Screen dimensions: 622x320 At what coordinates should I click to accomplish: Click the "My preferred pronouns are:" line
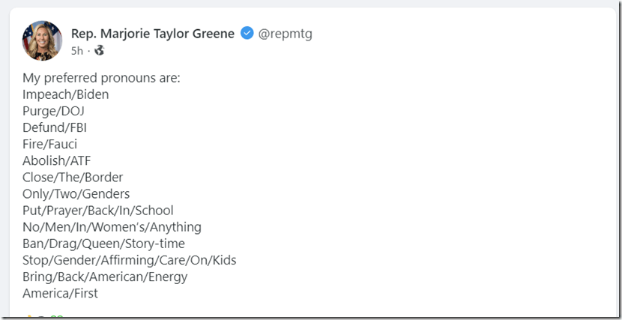[x=101, y=78]
